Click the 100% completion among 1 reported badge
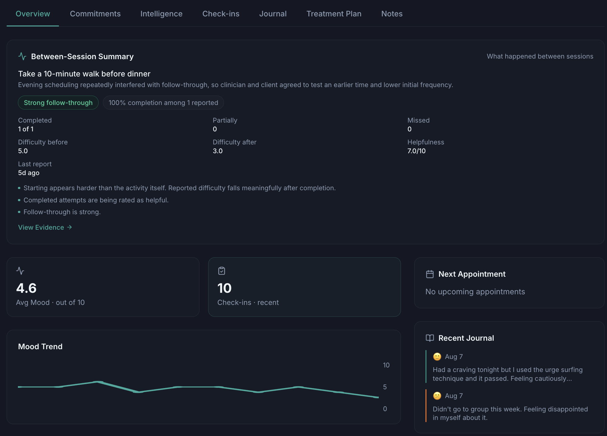 pyautogui.click(x=163, y=103)
